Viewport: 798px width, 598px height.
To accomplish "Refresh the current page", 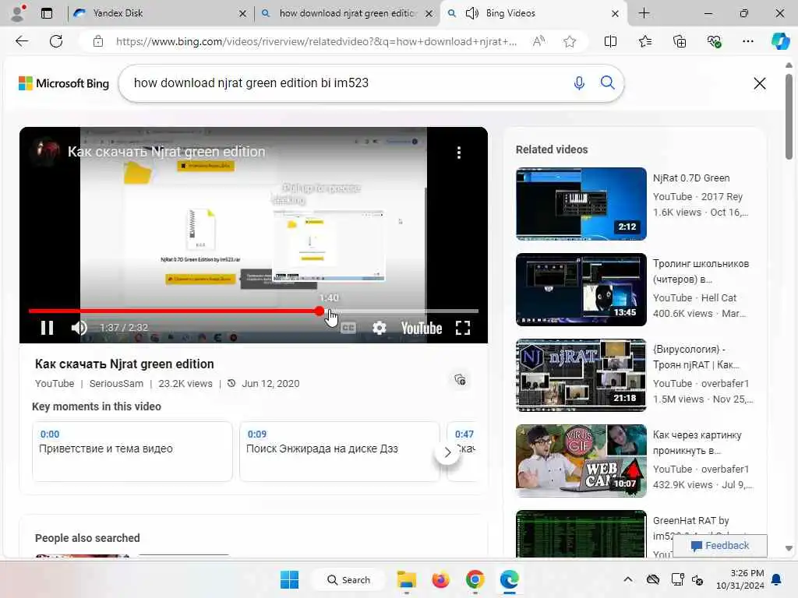I will point(56,41).
